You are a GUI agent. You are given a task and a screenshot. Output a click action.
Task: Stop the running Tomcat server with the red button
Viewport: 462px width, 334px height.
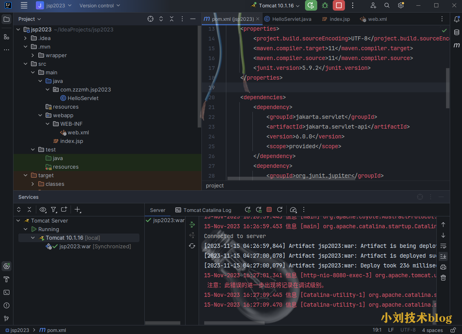tap(338, 6)
